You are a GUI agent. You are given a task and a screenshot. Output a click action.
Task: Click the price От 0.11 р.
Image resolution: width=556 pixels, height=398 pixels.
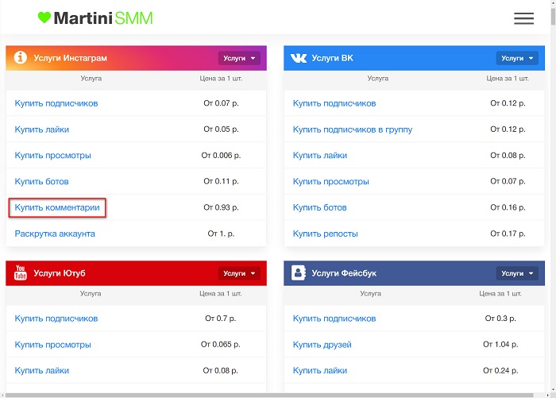pyautogui.click(x=221, y=181)
